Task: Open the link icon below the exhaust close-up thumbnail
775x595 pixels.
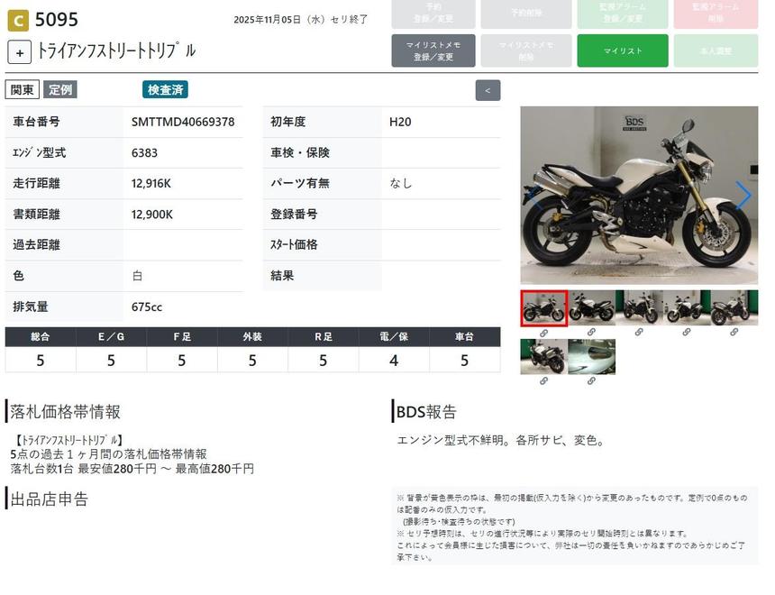Action: pyautogui.click(x=591, y=380)
